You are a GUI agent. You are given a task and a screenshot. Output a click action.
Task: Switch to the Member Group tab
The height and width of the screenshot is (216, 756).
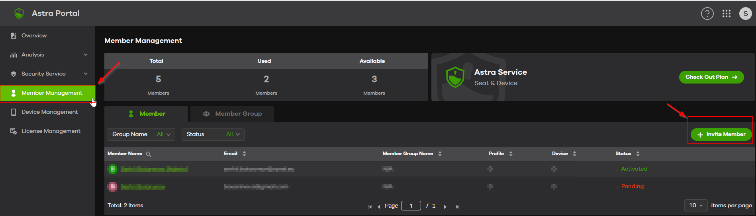pos(232,114)
